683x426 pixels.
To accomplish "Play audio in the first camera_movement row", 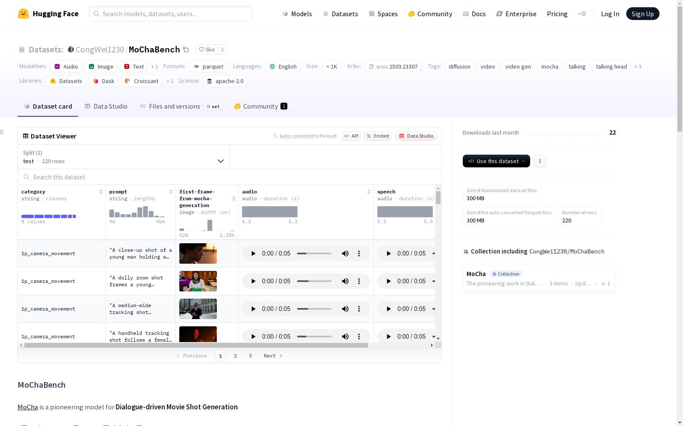I will (253, 253).
